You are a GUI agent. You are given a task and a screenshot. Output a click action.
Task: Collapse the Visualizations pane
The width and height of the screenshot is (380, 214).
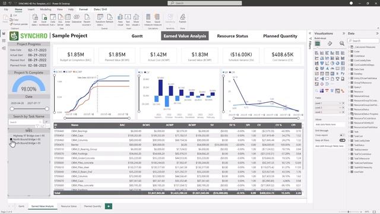(343, 33)
